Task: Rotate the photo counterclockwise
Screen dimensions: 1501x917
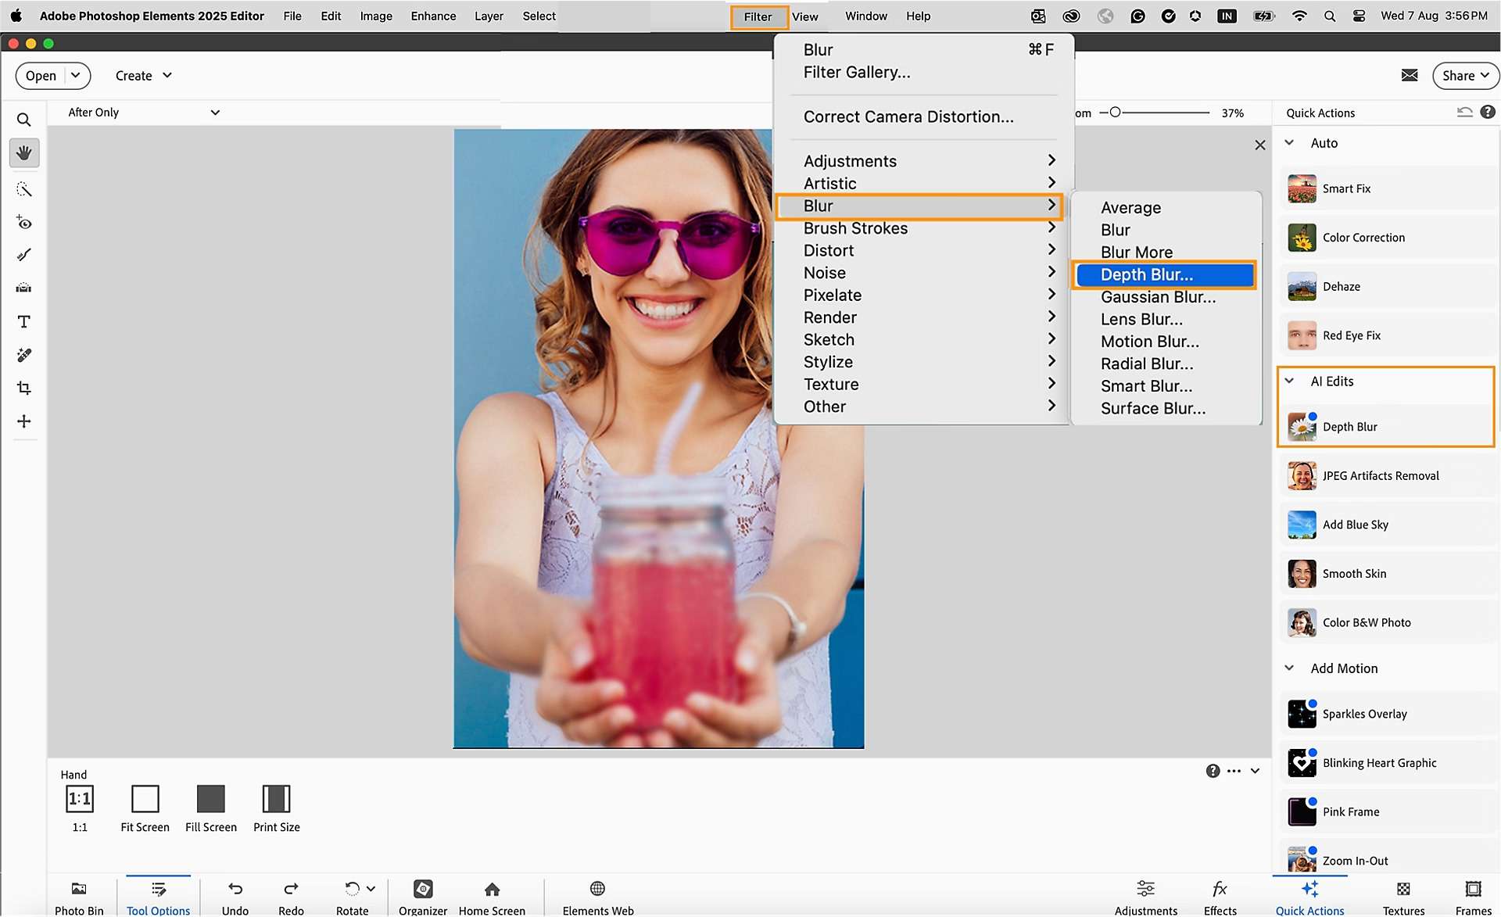Action: point(352,889)
